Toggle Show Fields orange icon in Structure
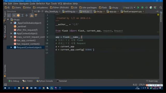Image resolution: width=166 pixels, height=93 pixels. 18,16
